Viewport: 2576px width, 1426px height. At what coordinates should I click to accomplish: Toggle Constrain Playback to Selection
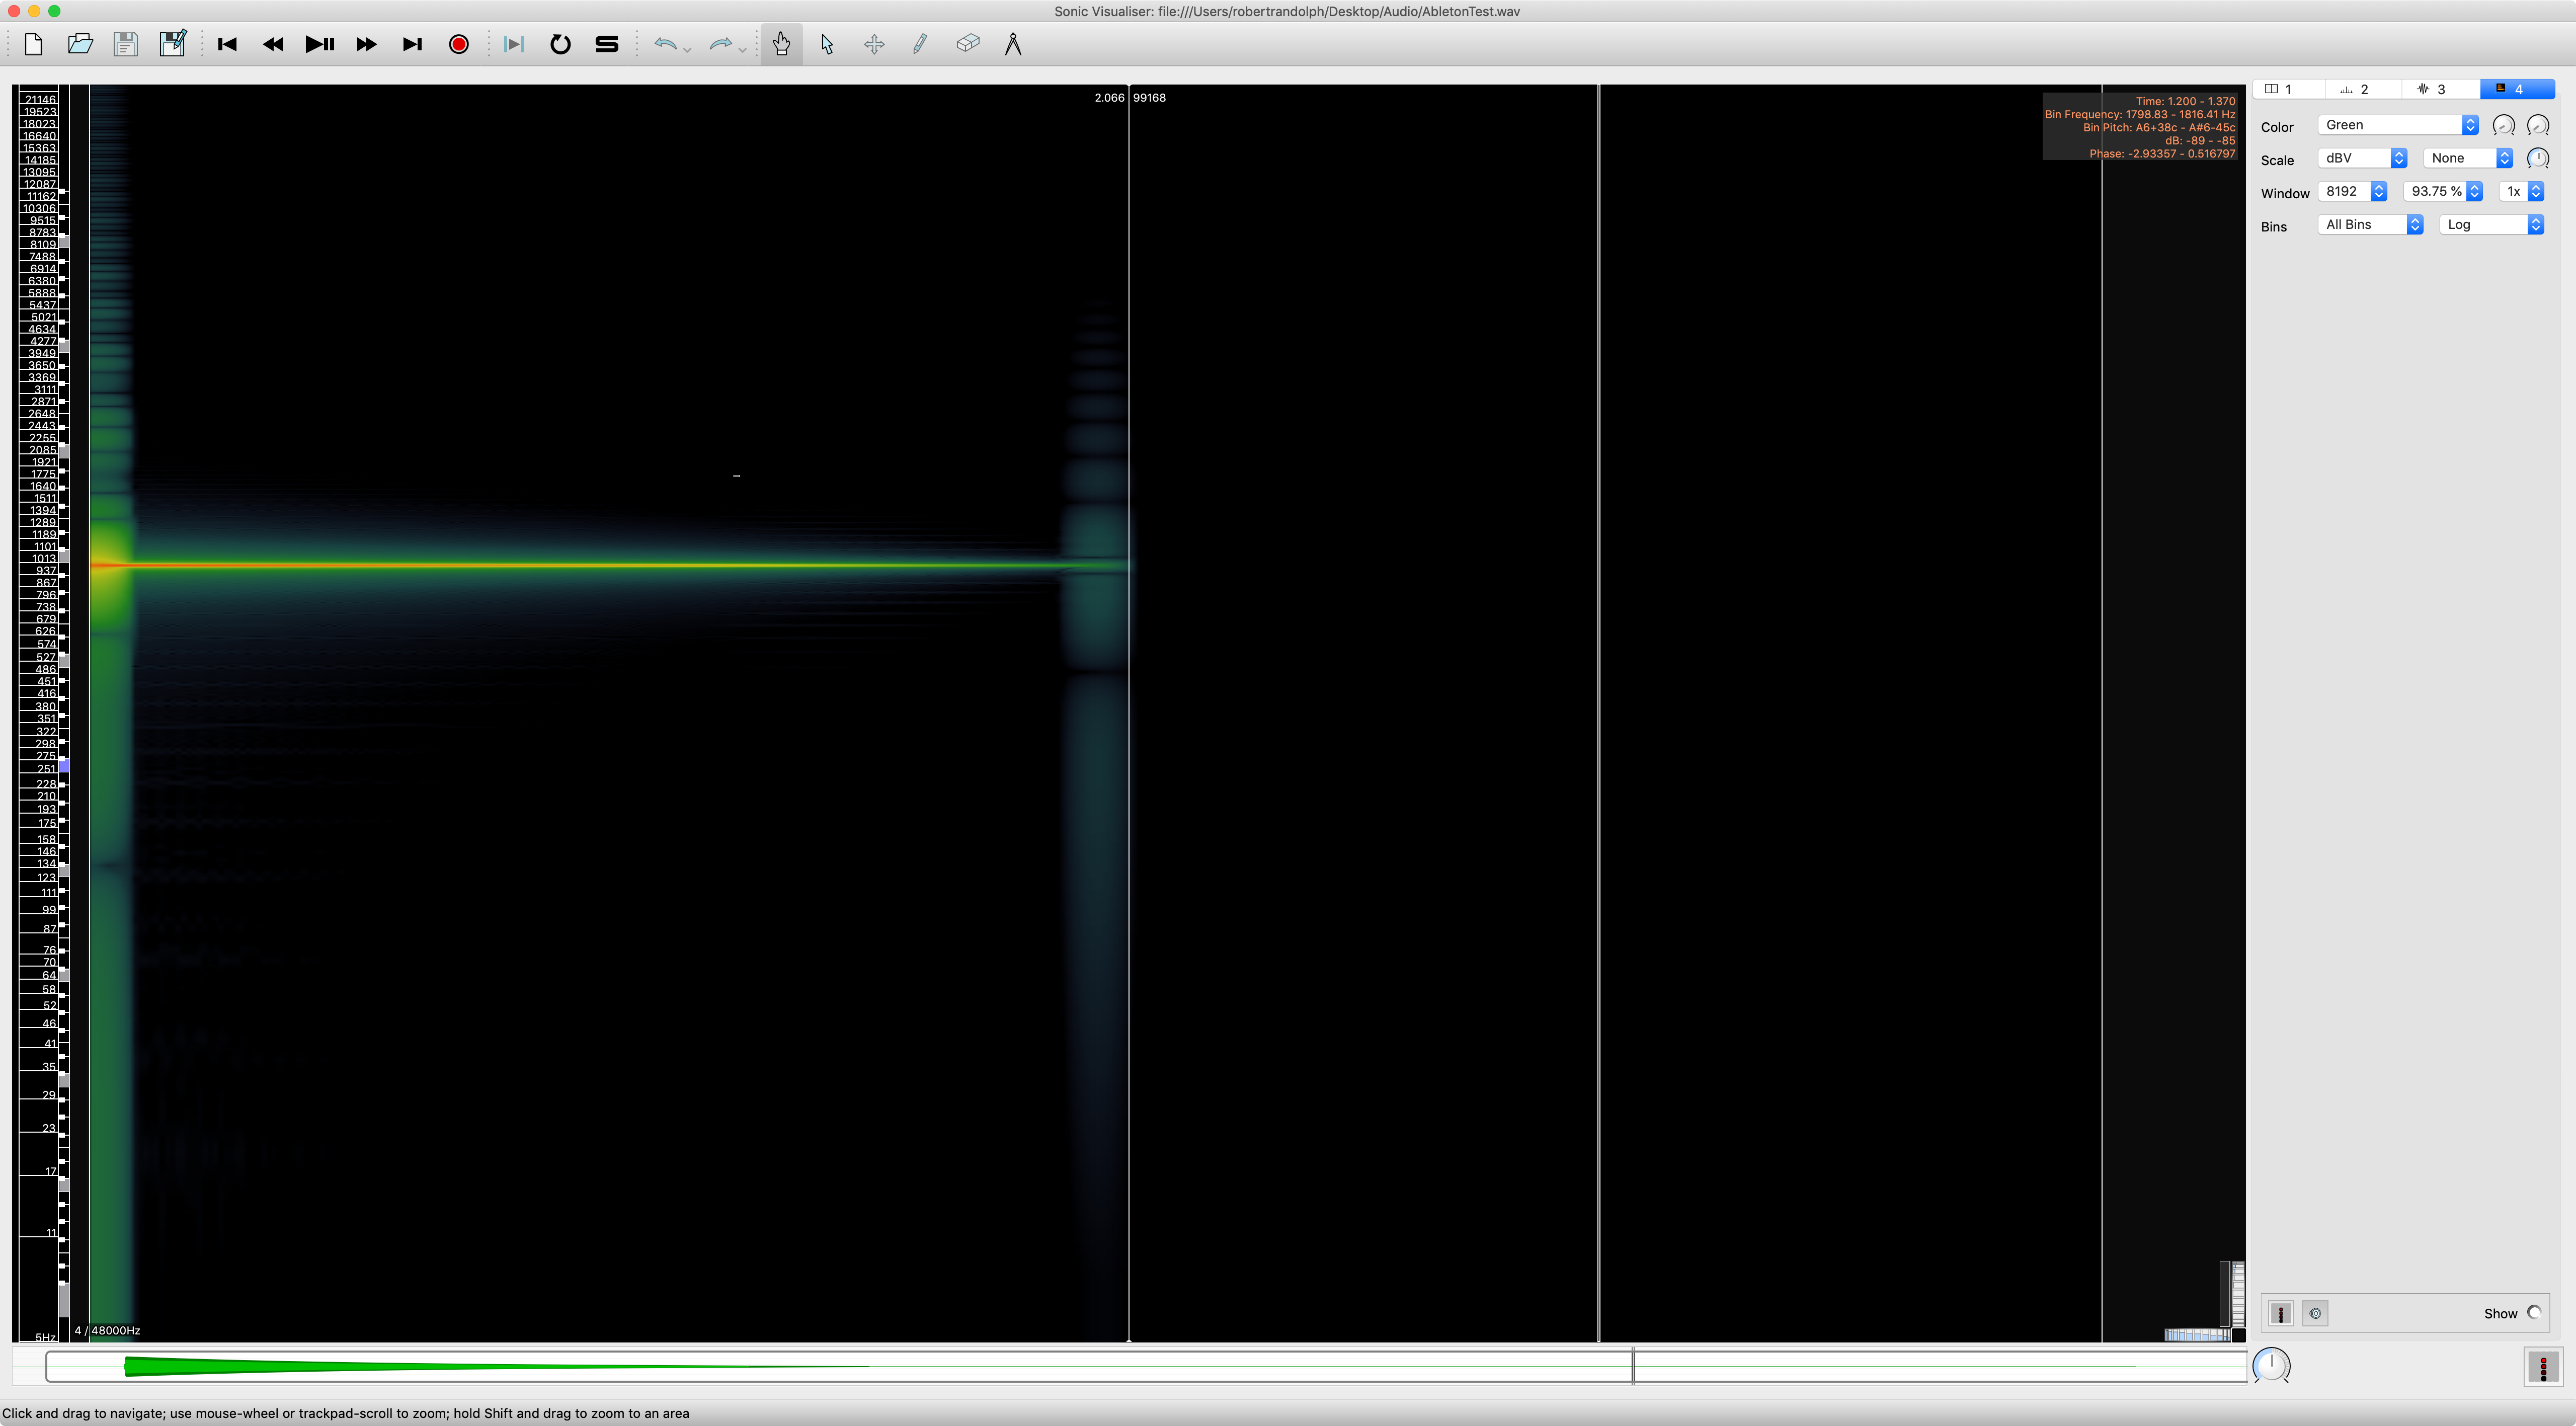(x=514, y=44)
